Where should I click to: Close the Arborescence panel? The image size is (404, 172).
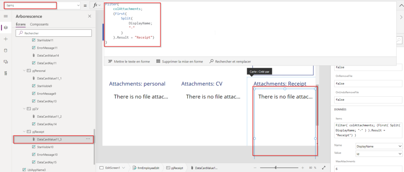(x=90, y=16)
